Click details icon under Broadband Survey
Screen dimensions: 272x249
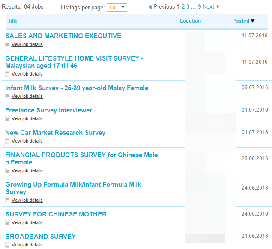tap(7, 245)
